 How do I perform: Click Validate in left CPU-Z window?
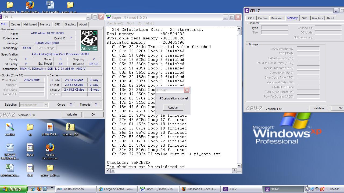(71, 114)
